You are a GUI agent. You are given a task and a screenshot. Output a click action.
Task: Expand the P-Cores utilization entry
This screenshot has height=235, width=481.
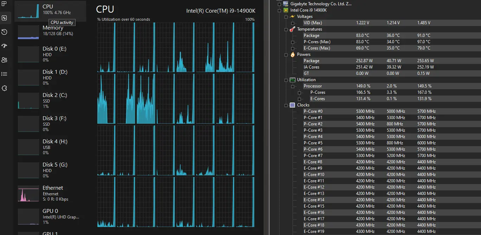coord(299,92)
